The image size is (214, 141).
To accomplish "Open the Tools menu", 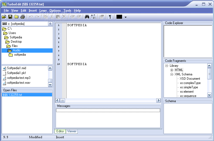I will click(x=67, y=11).
